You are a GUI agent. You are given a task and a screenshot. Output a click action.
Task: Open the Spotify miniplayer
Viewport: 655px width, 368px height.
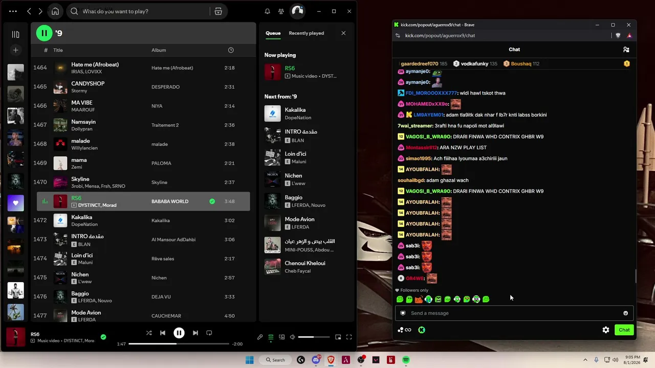coord(338,337)
